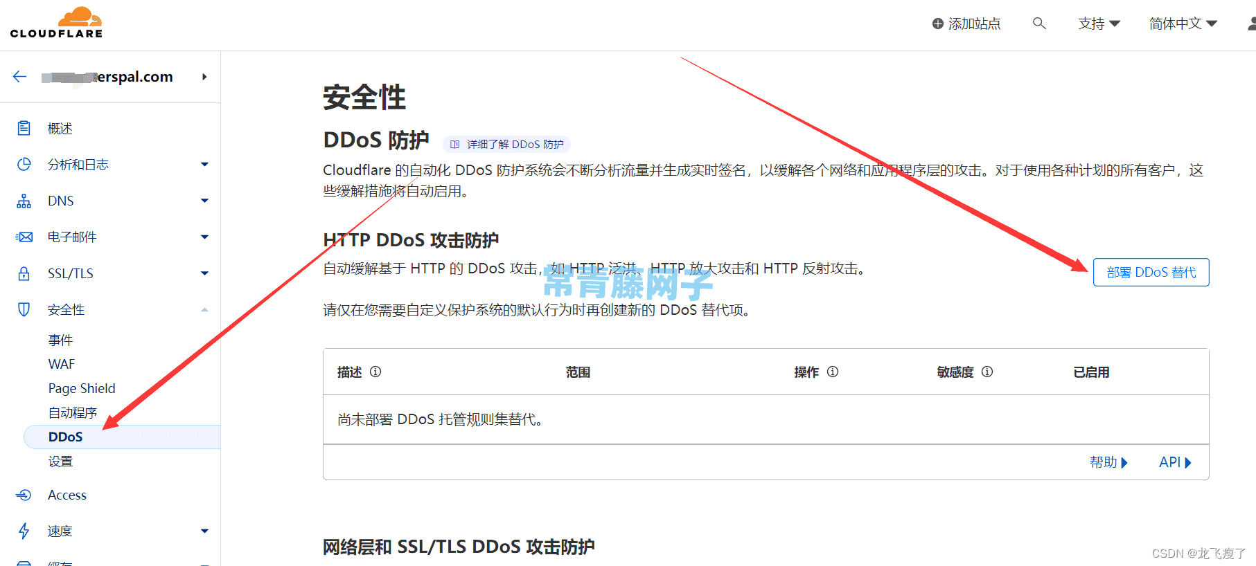
Task: Collapse the 安全性 section arrow
Action: coord(204,310)
